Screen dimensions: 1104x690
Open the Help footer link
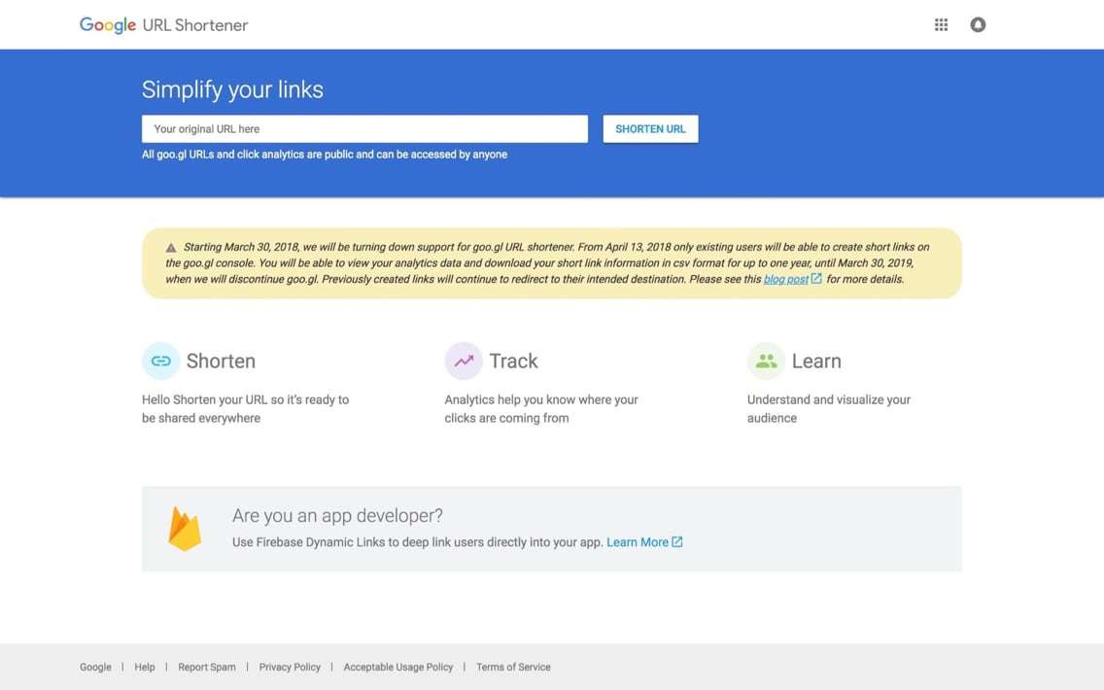point(144,667)
